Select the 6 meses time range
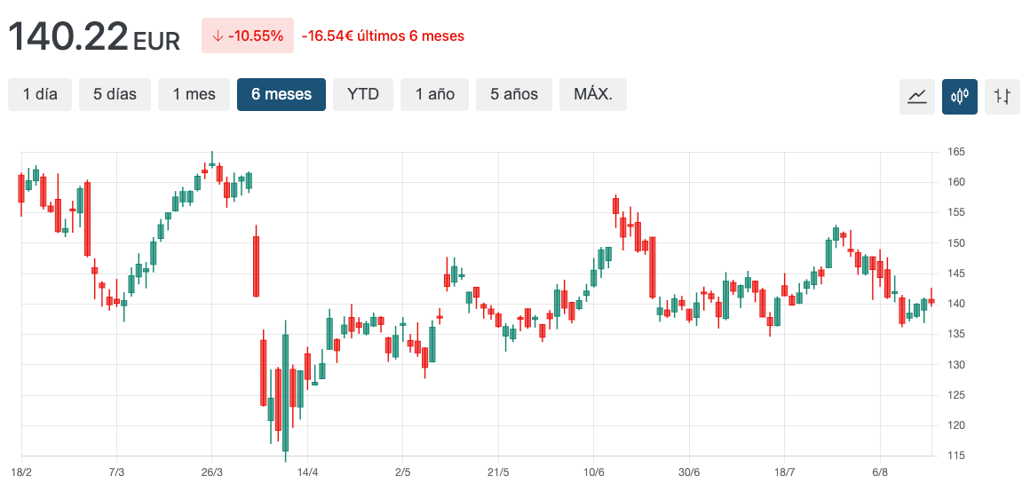The width and height of the screenshot is (1030, 492). point(281,95)
